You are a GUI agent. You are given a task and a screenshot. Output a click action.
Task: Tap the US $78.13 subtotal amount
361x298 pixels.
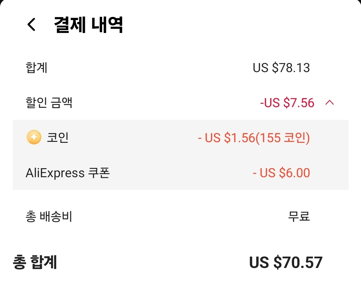pyautogui.click(x=281, y=68)
